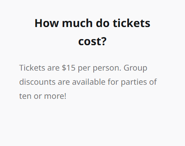Image resolution: width=185 pixels, height=146 pixels.
Task: Click the word "of" ending the second line
Action: tap(153, 82)
